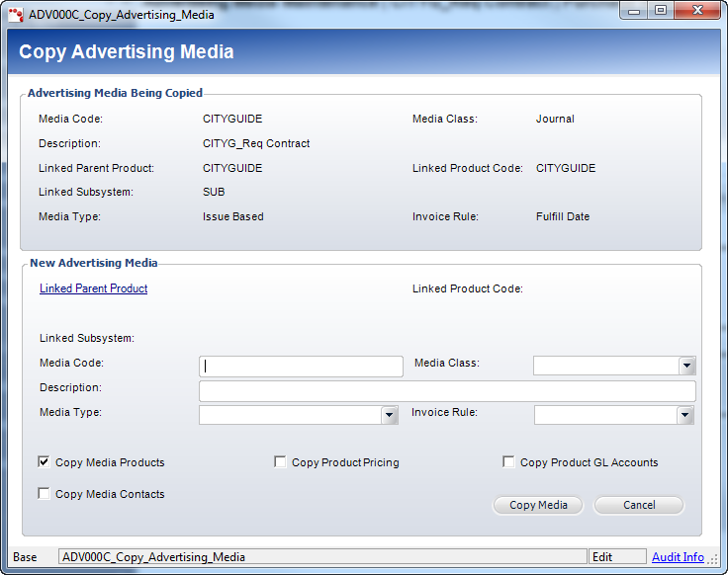Open the Audit Info link
The height and width of the screenshot is (575, 728).
tap(678, 557)
